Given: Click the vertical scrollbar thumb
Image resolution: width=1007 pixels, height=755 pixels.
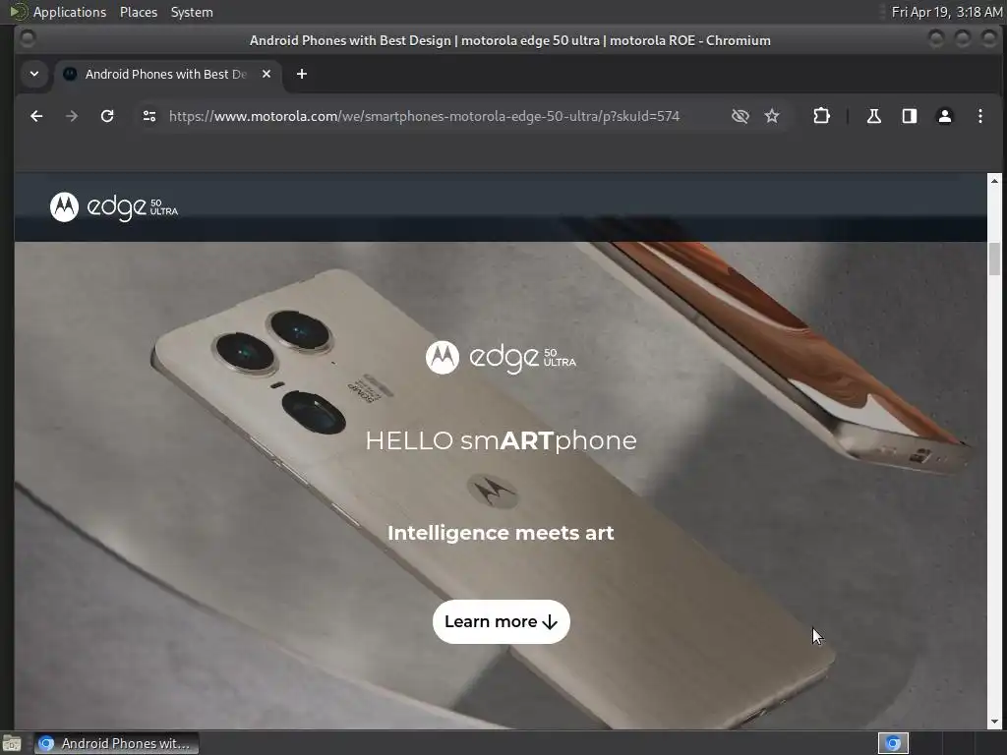Looking at the screenshot, I should (x=995, y=259).
